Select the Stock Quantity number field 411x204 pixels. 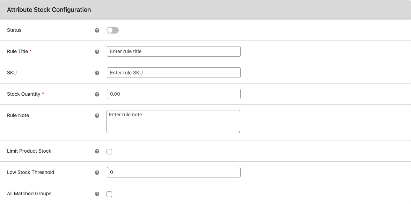click(x=174, y=94)
